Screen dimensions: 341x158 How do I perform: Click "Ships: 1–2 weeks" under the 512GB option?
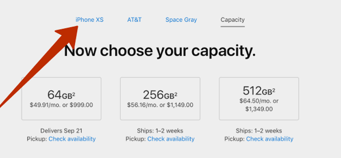(x=259, y=131)
